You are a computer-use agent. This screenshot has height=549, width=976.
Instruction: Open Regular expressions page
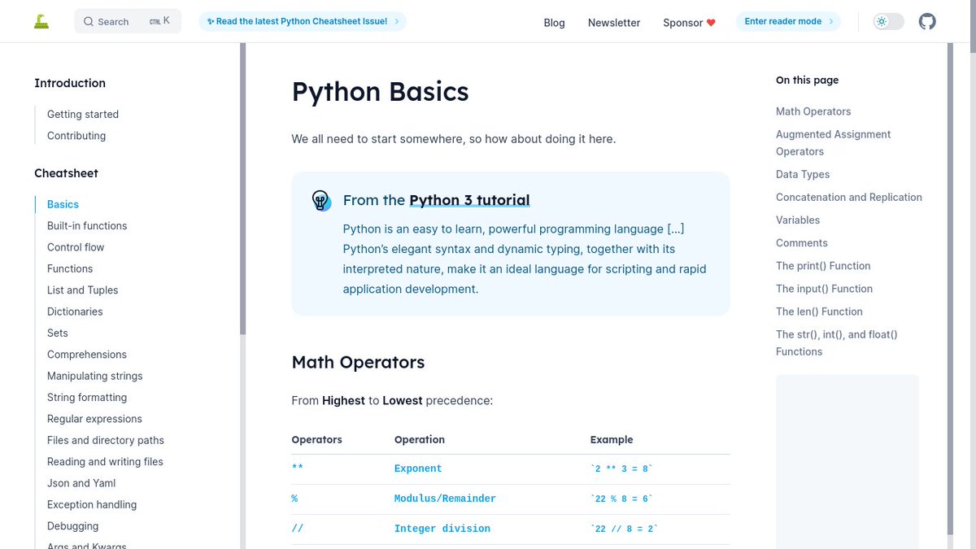tap(94, 419)
